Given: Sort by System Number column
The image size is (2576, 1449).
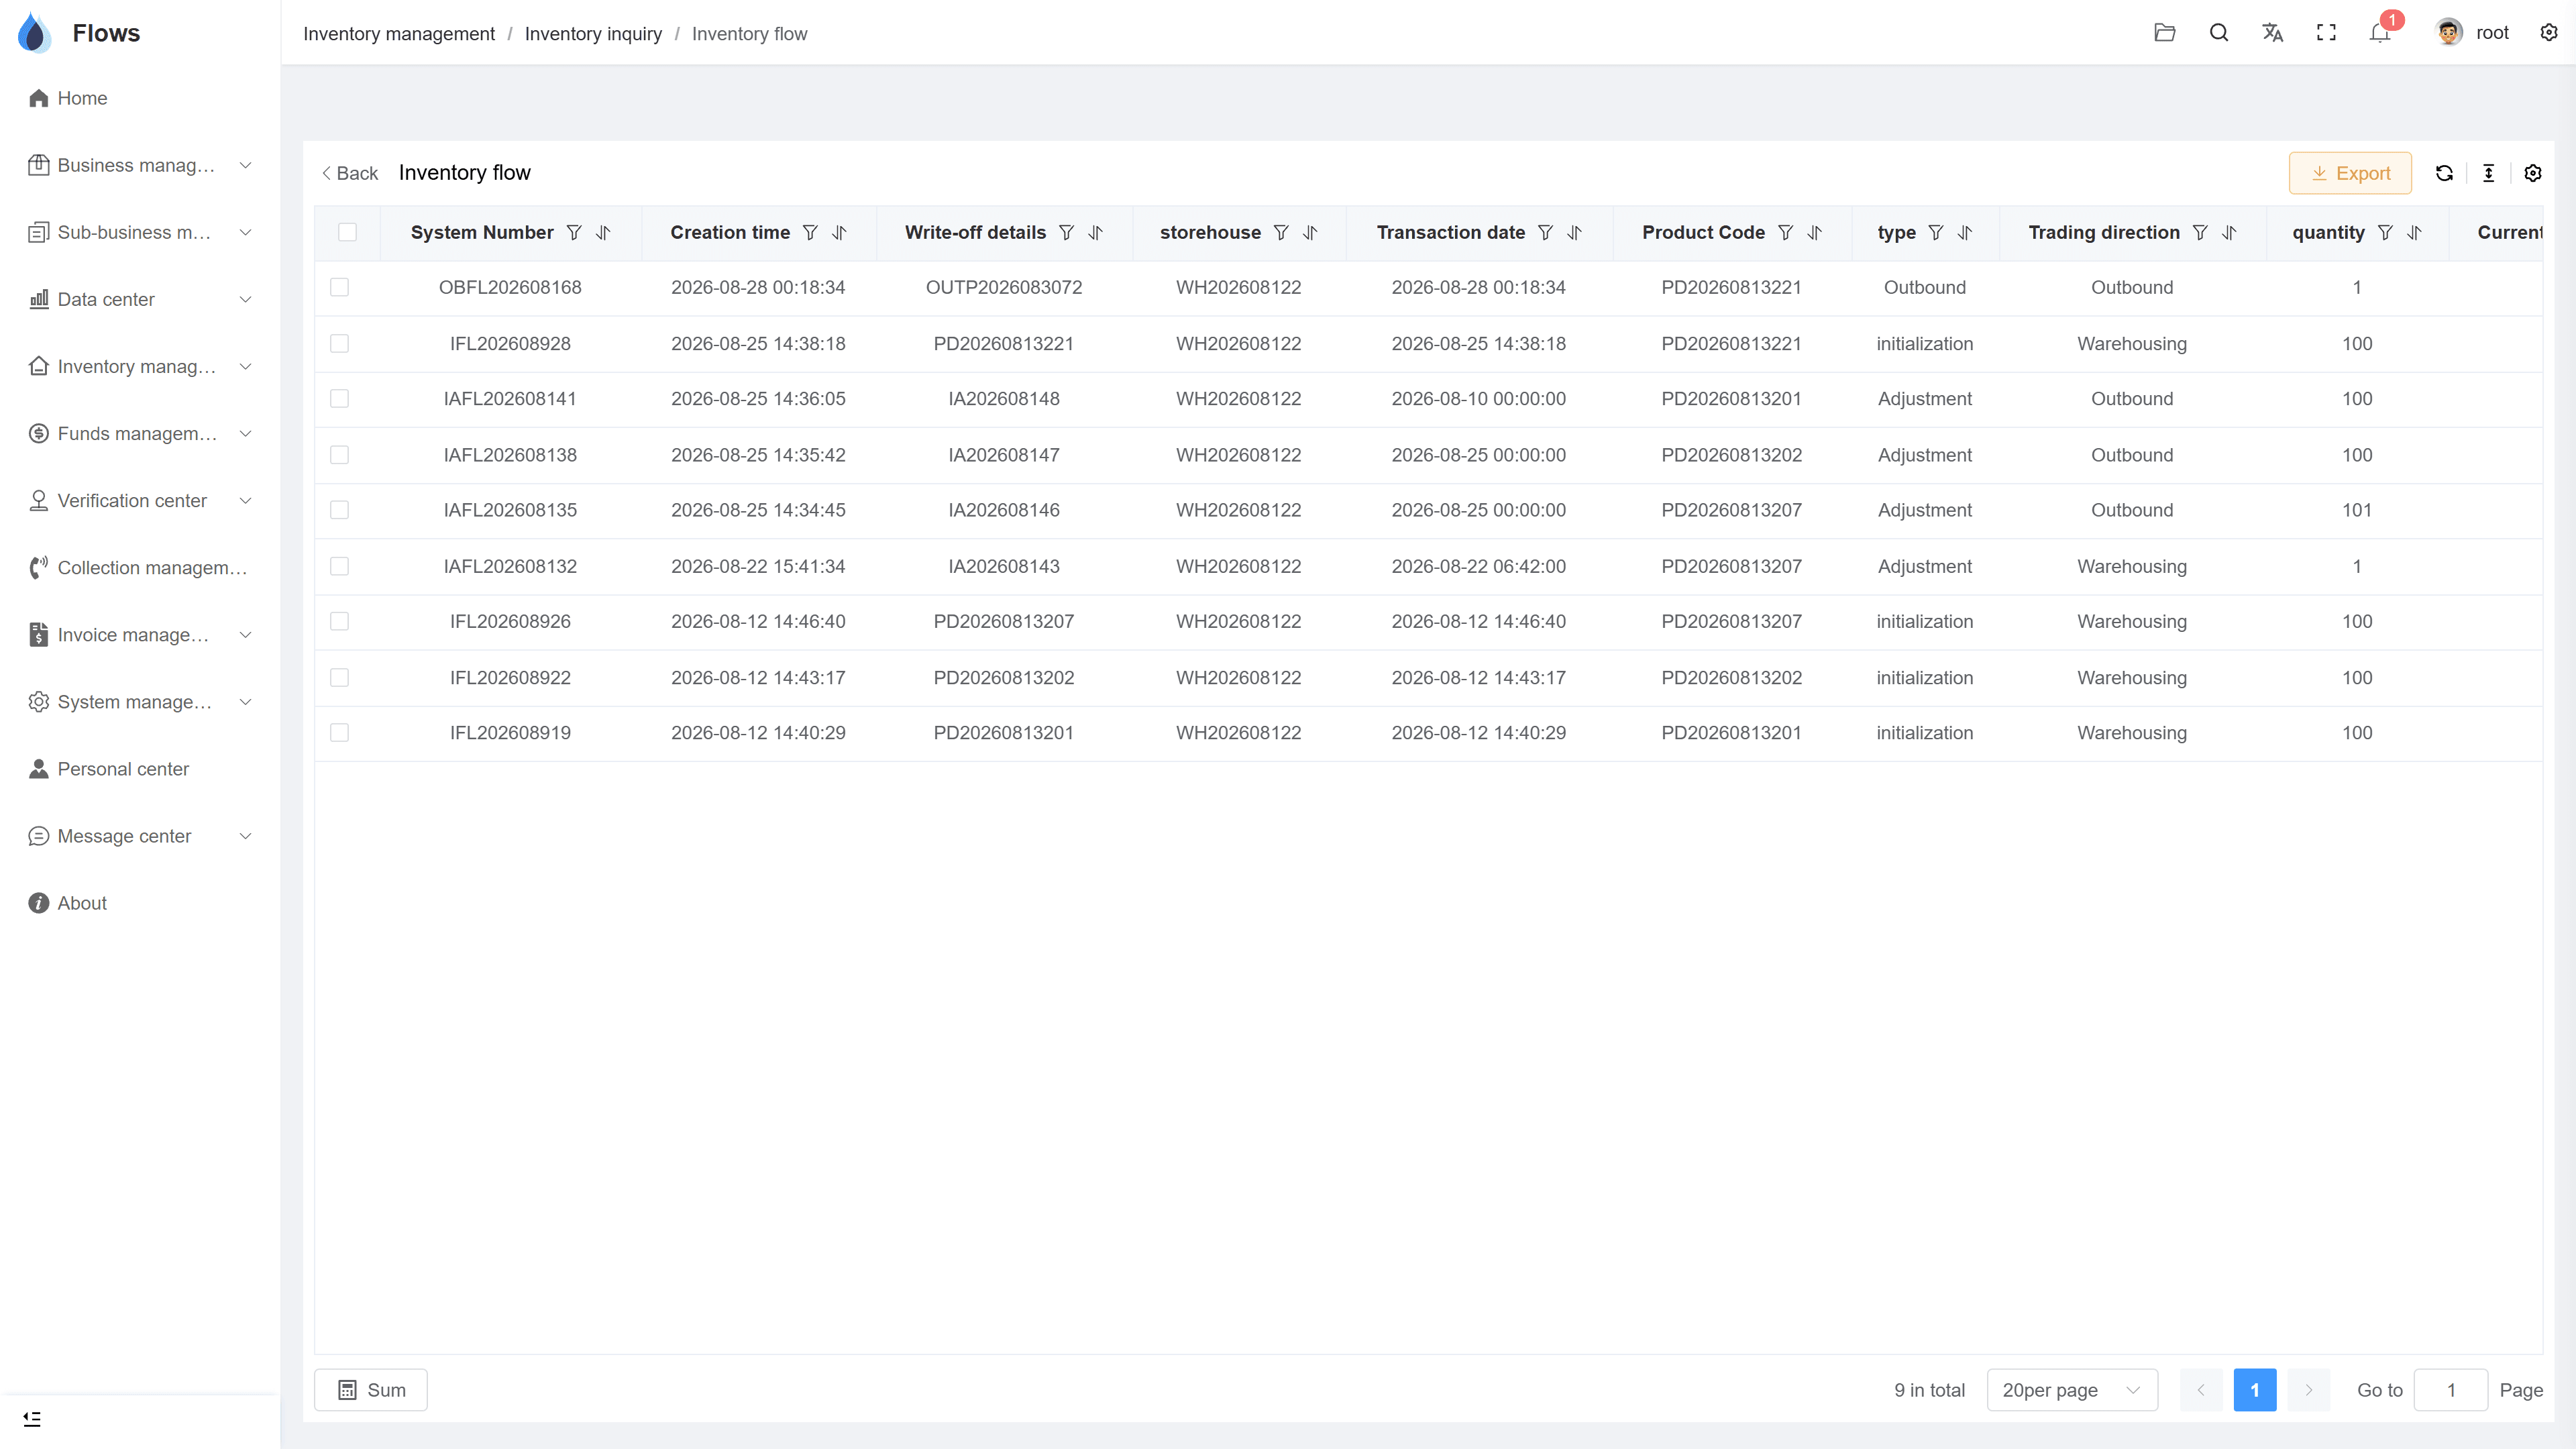Looking at the screenshot, I should tap(603, 233).
